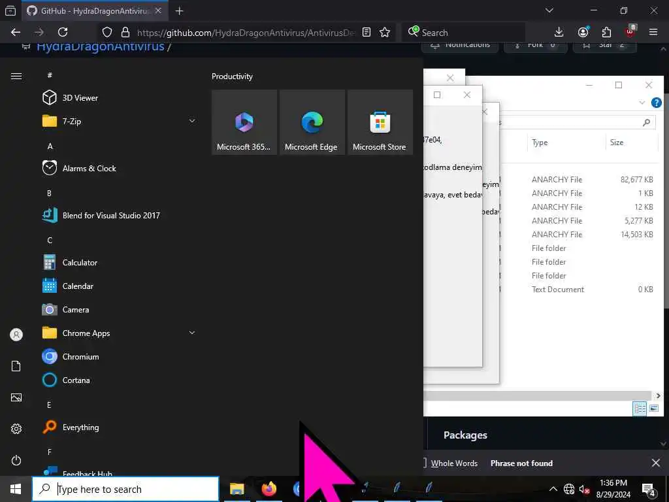Image resolution: width=669 pixels, height=502 pixels.
Task: Click the search magnifier in File Explorer
Action: [x=646, y=122]
